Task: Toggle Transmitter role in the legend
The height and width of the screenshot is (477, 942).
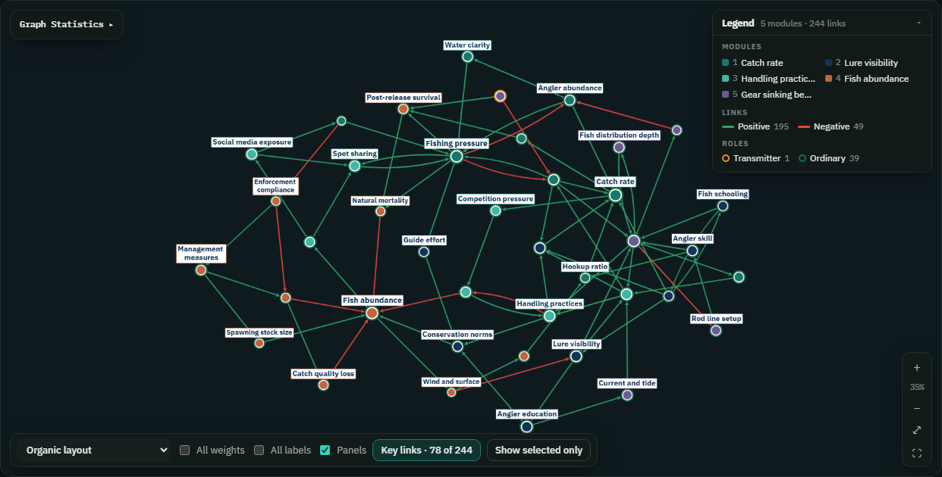Action: (x=755, y=158)
